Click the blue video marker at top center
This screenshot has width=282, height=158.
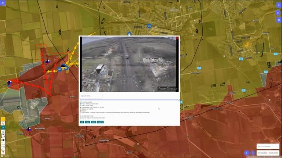(x=149, y=26)
